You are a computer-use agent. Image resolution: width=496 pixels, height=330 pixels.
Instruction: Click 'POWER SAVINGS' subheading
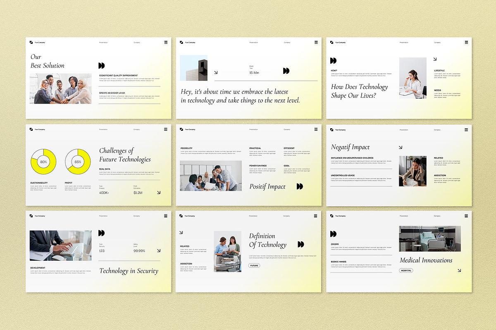point(258,165)
